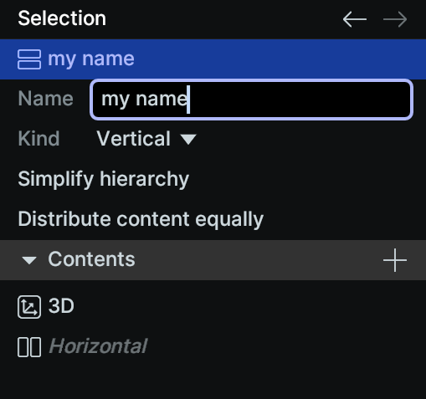The width and height of the screenshot is (426, 399).
Task: Click the Name field label
Action: 46,99
